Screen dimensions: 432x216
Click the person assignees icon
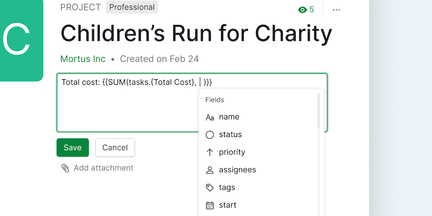point(210,170)
